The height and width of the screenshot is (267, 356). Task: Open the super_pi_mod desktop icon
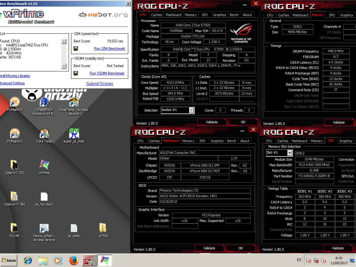[74, 136]
